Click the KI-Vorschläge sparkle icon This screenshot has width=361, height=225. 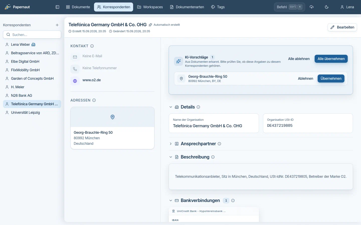(178, 61)
